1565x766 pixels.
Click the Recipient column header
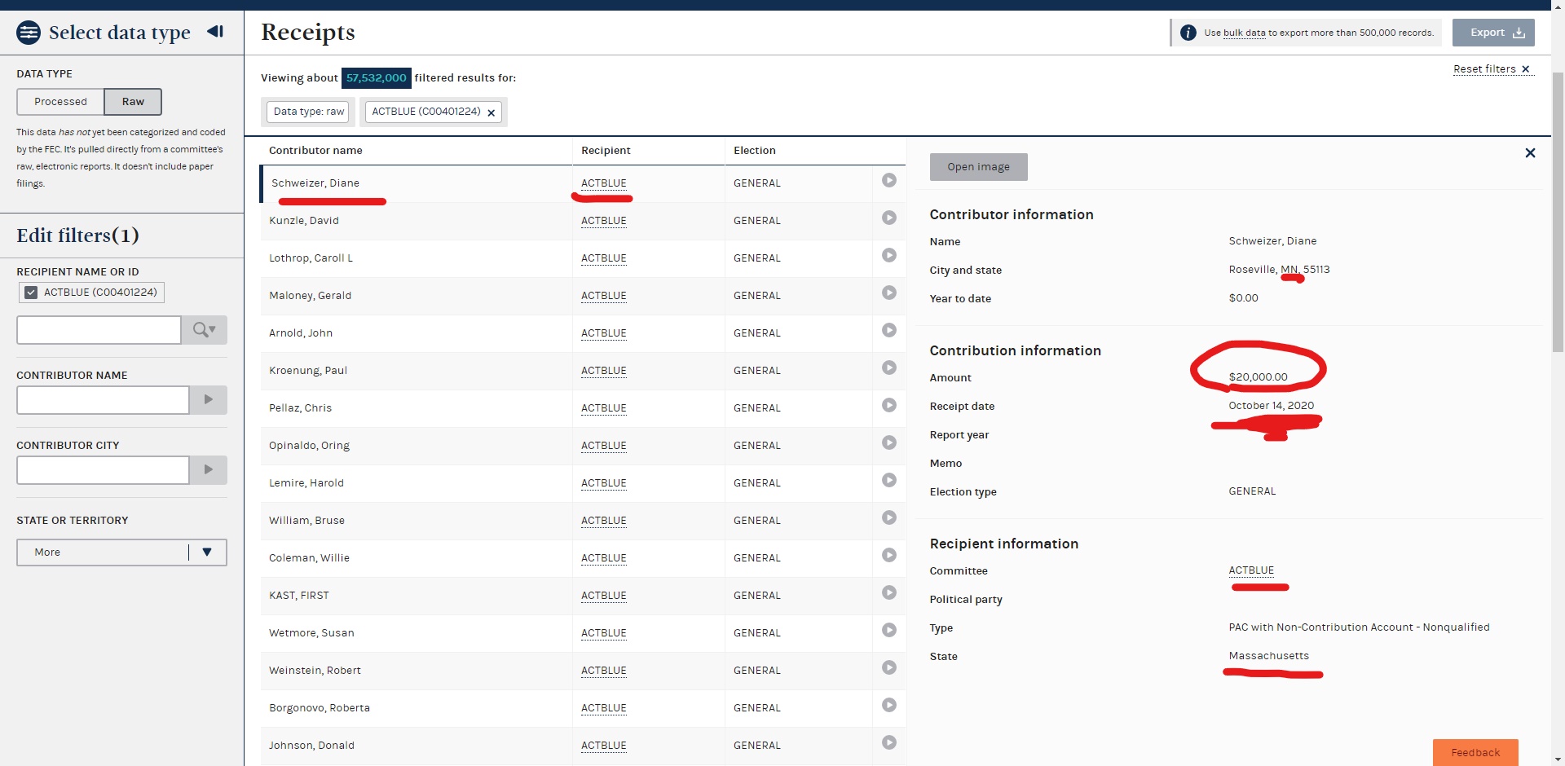pyautogui.click(x=606, y=151)
